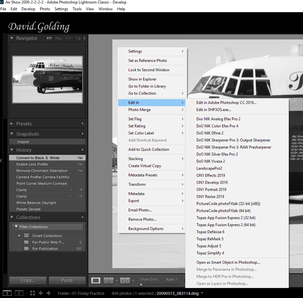Choose DxO NIK Silver Efex Pro 2
Image resolution: width=303 pixels, height=298 pixels.
(x=237, y=154)
